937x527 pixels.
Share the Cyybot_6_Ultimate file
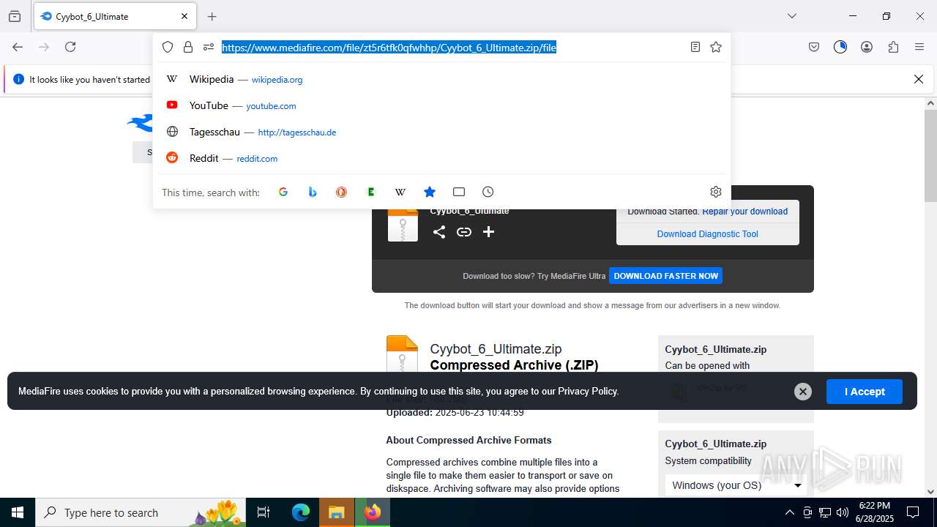coord(439,232)
